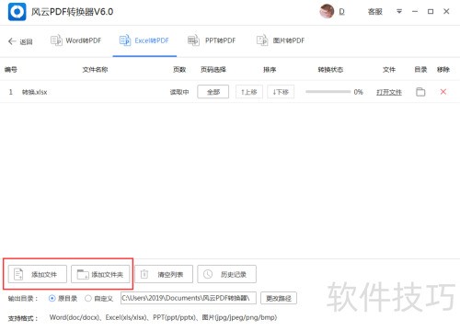The height and width of the screenshot is (331, 460).
Task: Click the Excel转PDF spreadsheet icon
Action: [125, 40]
